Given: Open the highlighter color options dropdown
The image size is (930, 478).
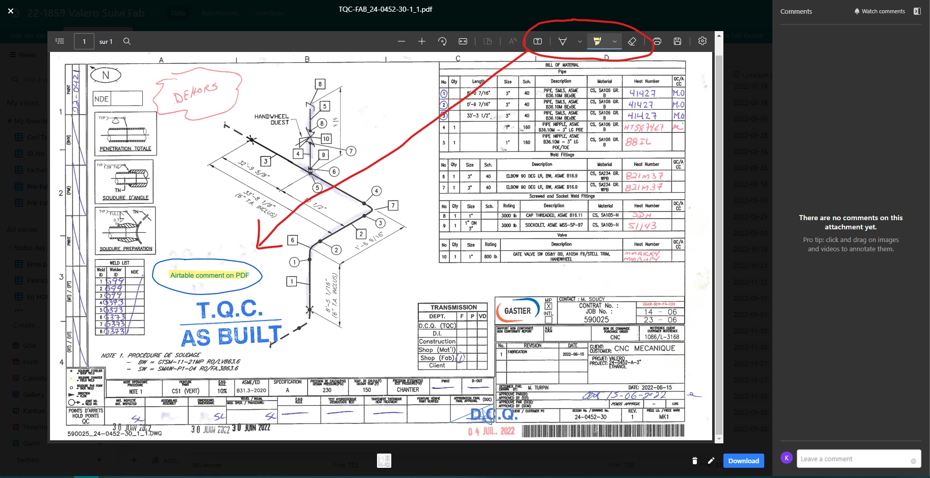Looking at the screenshot, I should [x=614, y=41].
